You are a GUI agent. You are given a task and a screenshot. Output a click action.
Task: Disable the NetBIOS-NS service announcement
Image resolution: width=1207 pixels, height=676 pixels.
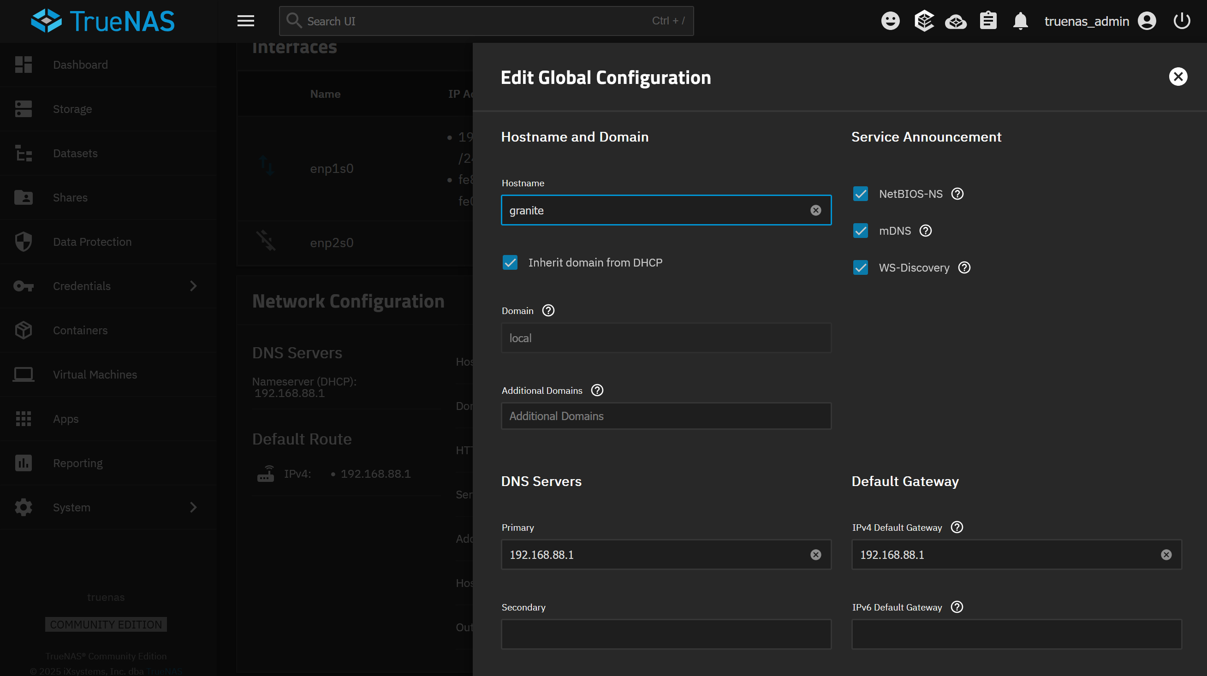[x=860, y=194]
